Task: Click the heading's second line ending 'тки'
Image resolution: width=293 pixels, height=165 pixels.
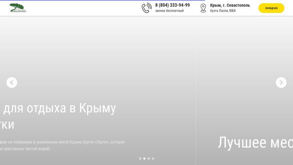Action: [x=7, y=124]
